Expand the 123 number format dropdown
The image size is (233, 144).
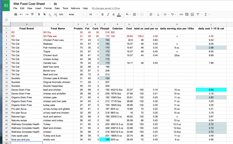tap(61, 14)
